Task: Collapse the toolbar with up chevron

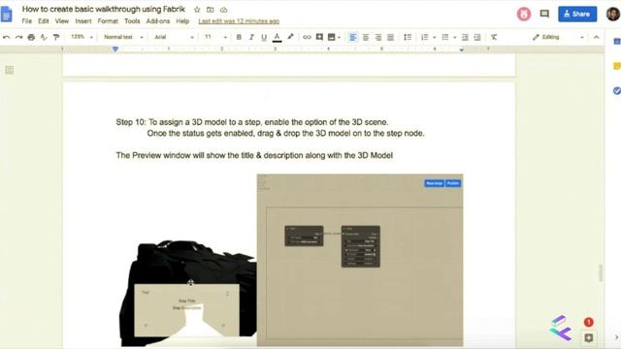Action: (596, 37)
